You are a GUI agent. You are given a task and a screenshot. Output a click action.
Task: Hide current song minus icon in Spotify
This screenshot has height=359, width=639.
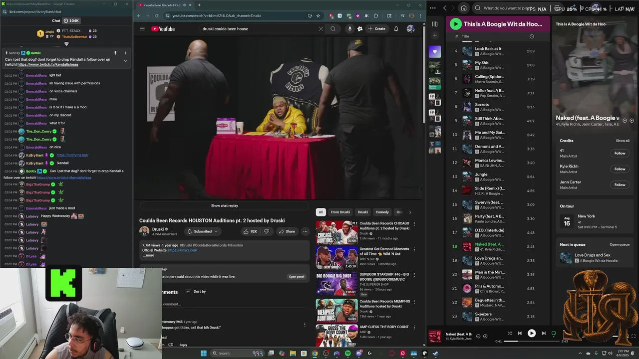[478, 336]
